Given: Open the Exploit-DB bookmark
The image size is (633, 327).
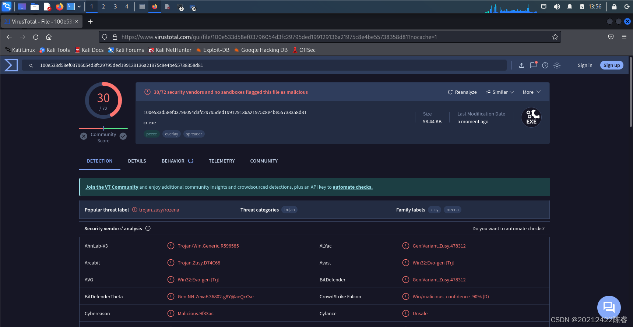Looking at the screenshot, I should point(213,50).
